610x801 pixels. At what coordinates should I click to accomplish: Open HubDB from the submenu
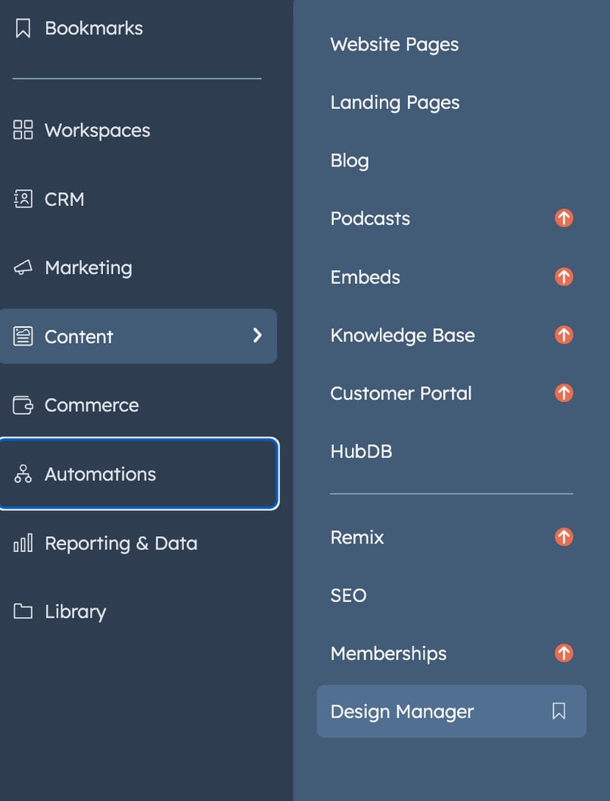coord(361,450)
